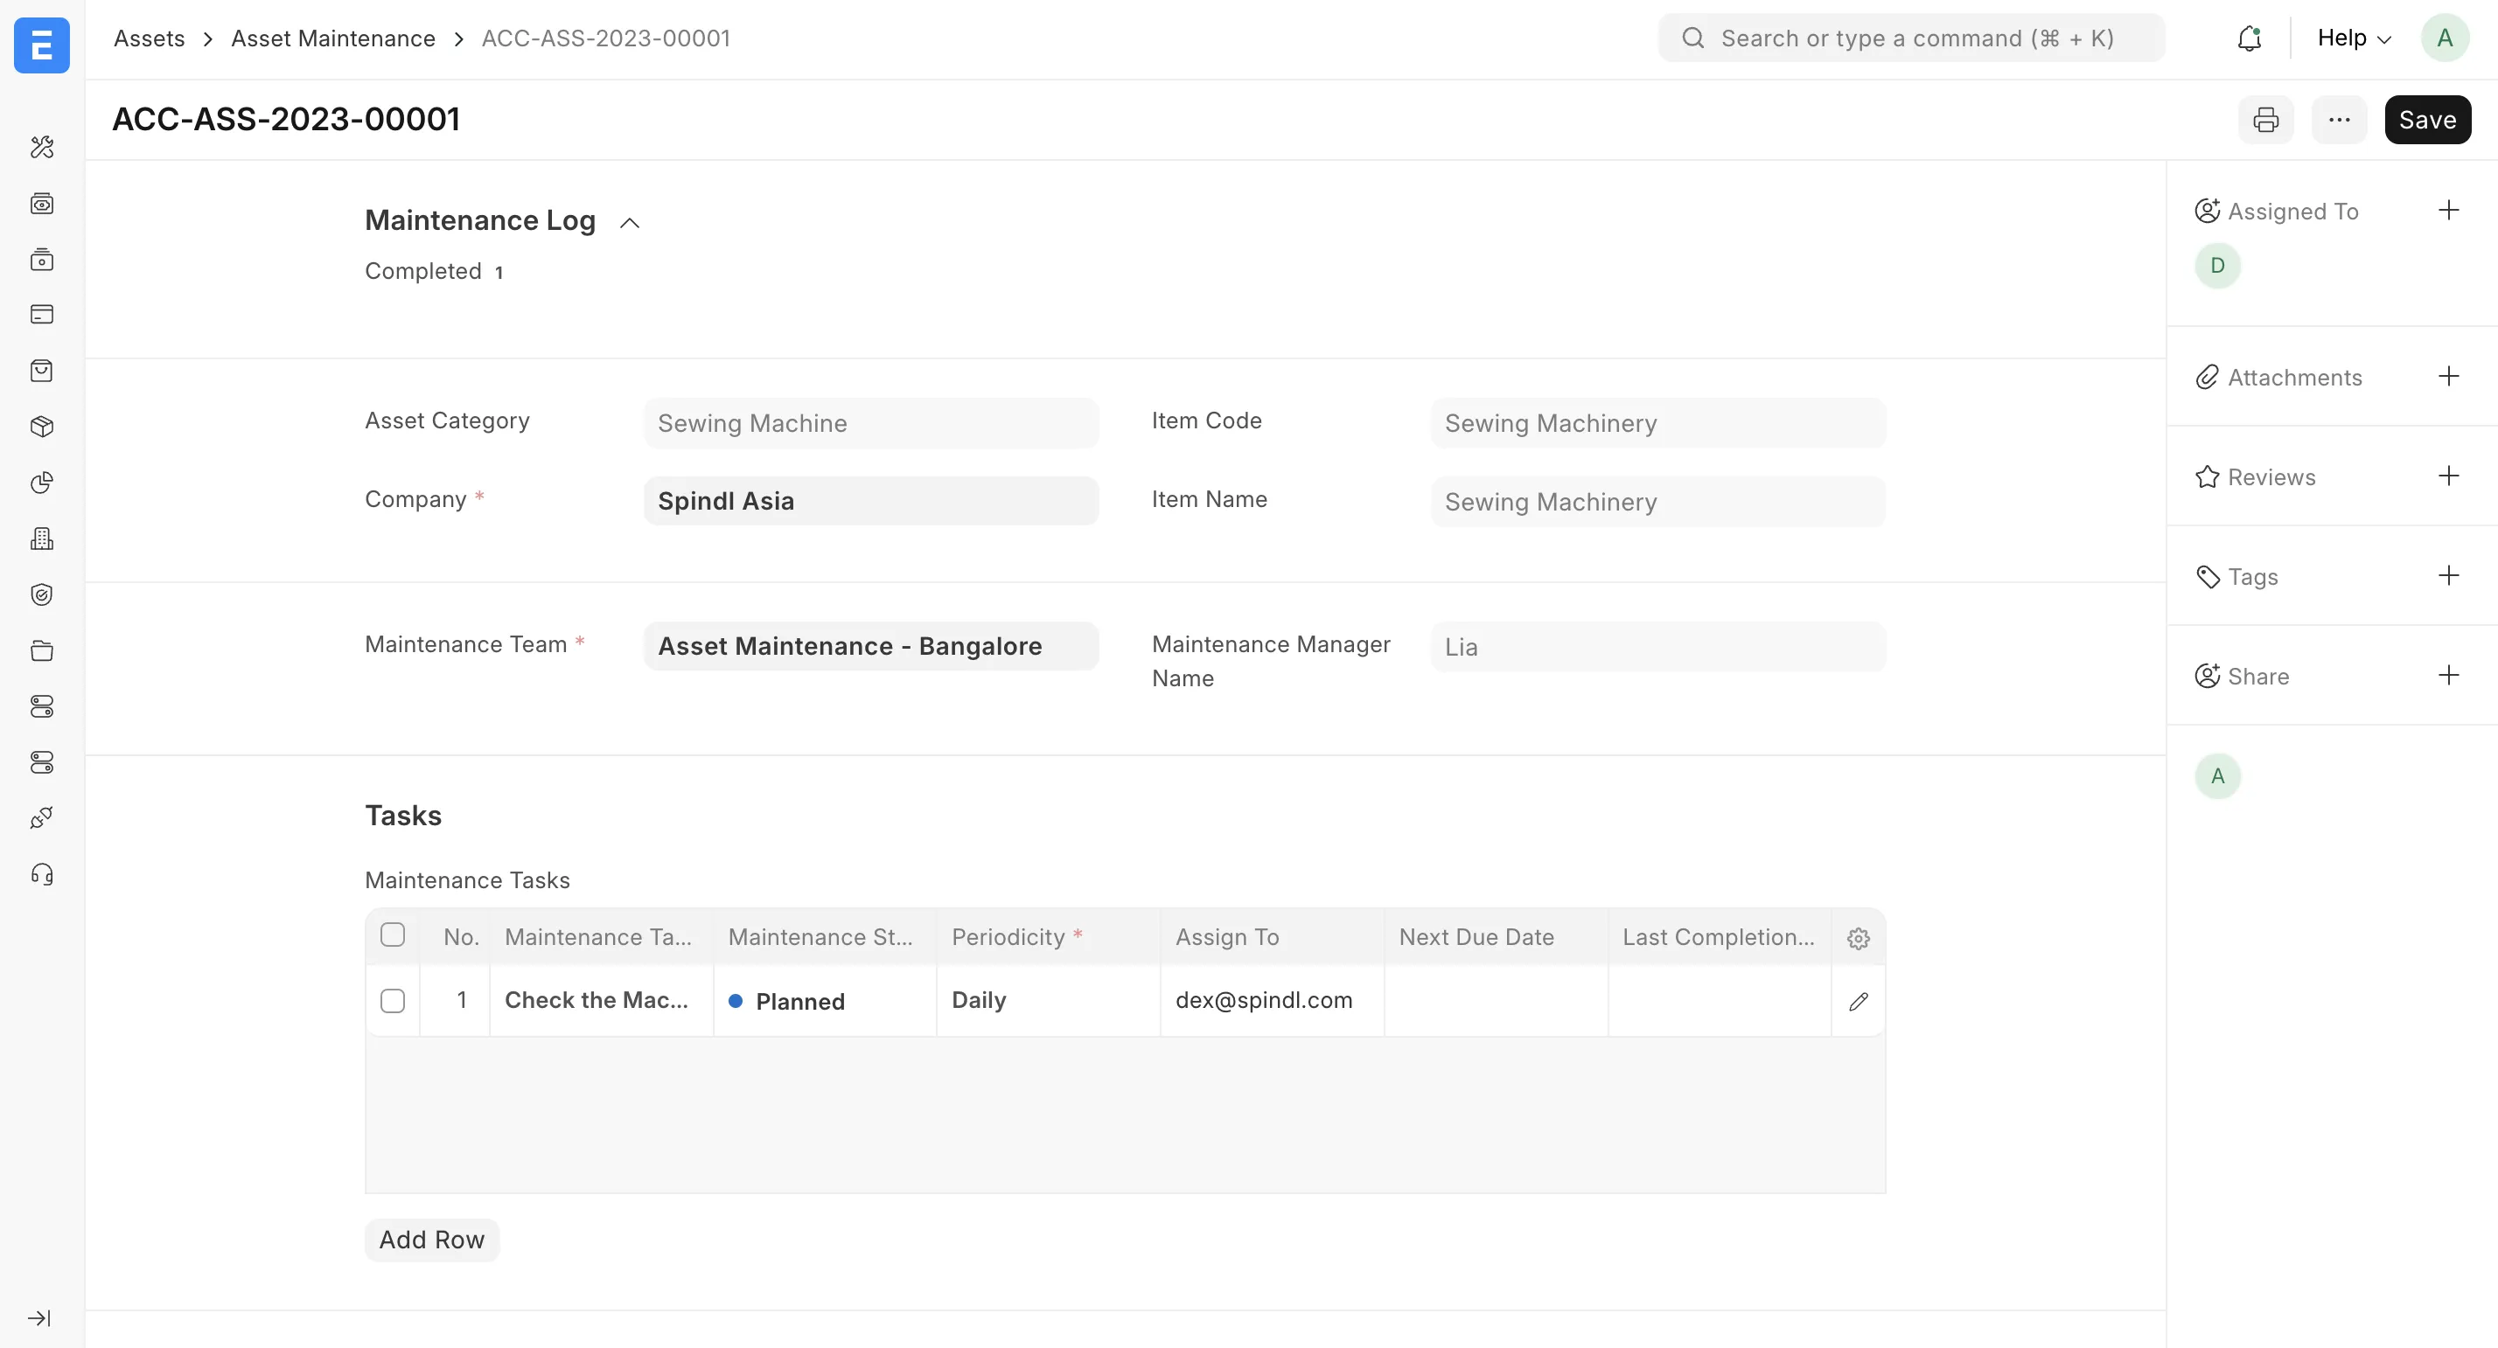This screenshot has height=1348, width=2498.
Task: Select the plug integrations icon
Action: click(x=42, y=817)
